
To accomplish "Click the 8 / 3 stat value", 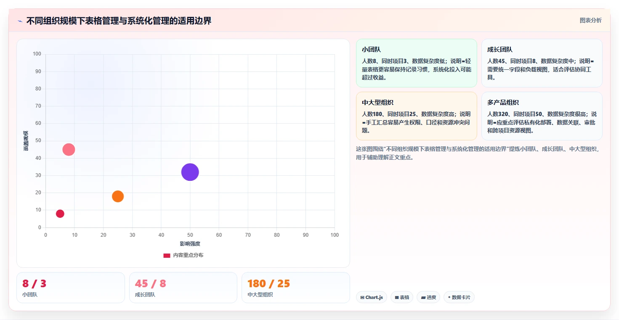I will tap(35, 284).
